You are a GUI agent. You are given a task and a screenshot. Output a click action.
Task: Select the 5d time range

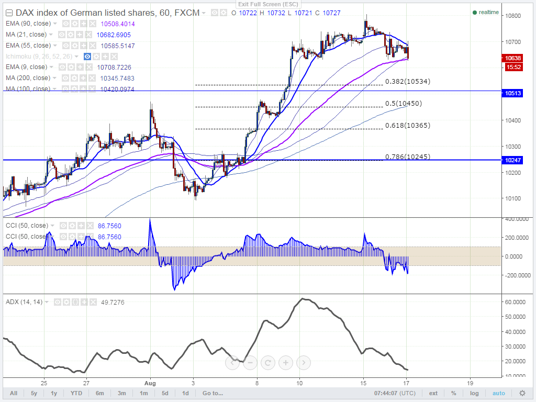165,393
